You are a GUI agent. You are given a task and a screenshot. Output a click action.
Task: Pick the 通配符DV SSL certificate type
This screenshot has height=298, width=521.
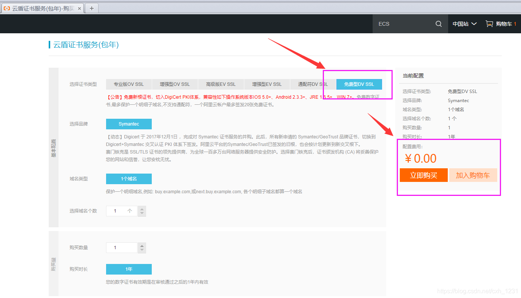tap(313, 84)
